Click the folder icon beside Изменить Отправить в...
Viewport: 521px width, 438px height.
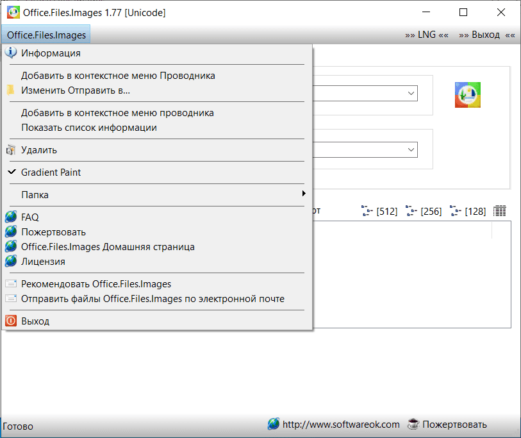click(x=11, y=90)
